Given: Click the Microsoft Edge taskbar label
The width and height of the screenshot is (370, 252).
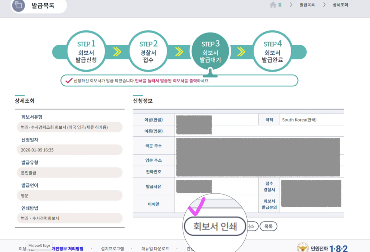Looking at the screenshot, I should coord(39,245).
